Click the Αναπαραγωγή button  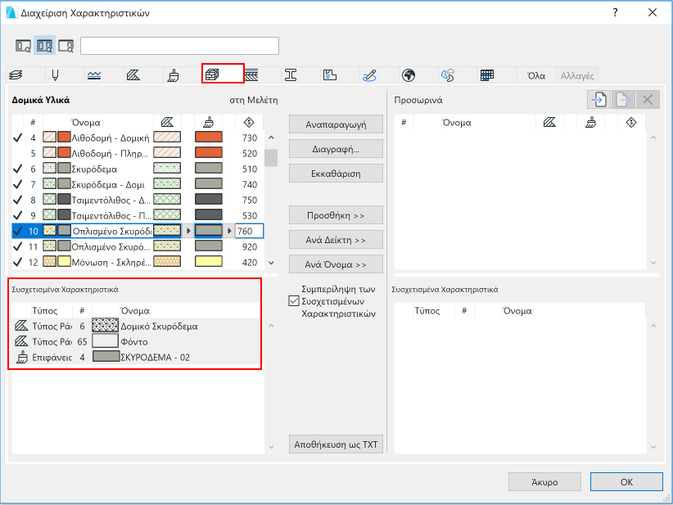pos(336,124)
